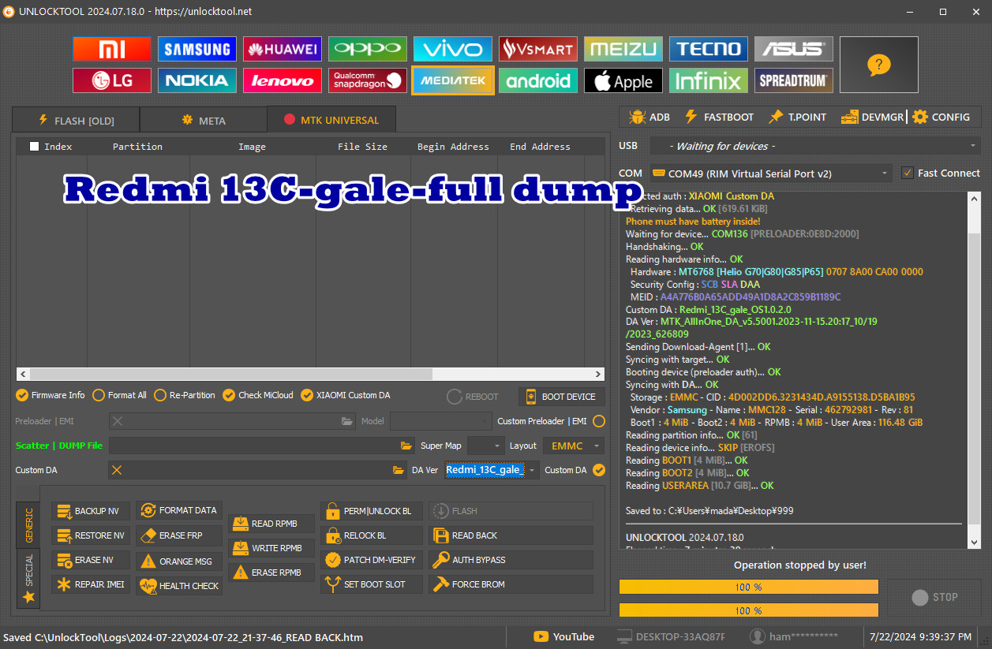Toggle the Firmware Info option
Viewport: 992px width, 649px height.
pyautogui.click(x=51, y=395)
